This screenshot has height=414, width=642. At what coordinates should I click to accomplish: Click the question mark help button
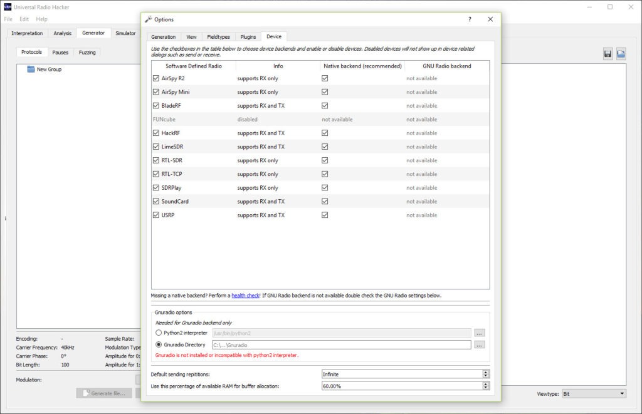[x=470, y=19]
